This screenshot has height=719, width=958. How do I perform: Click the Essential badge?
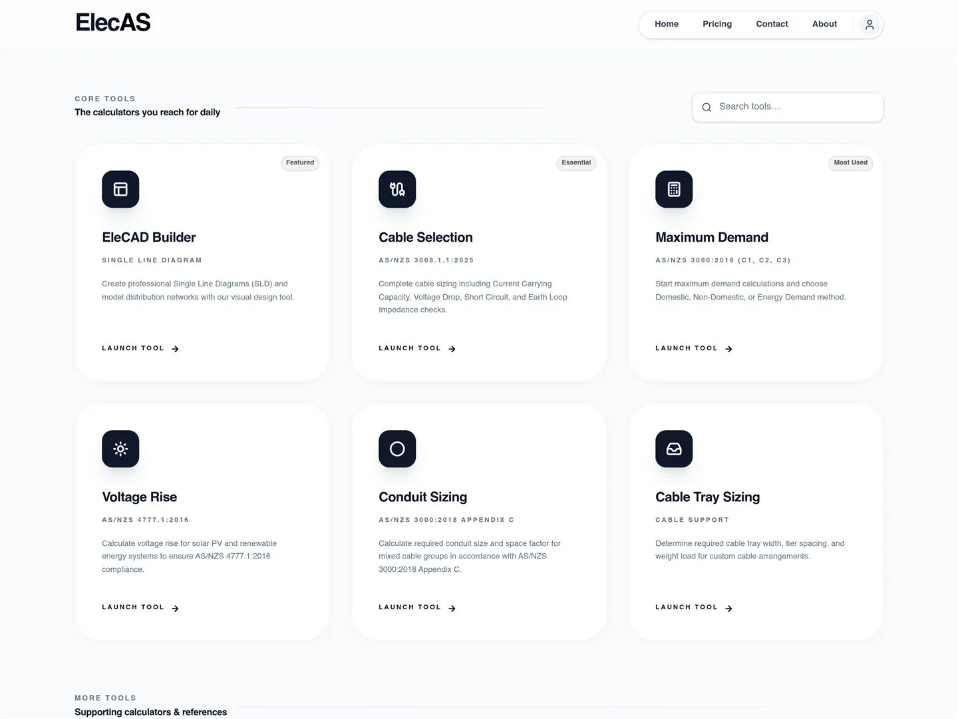[576, 162]
